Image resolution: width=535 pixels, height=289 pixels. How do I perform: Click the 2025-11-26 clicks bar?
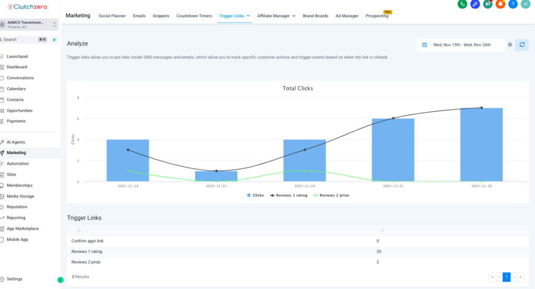coord(481,145)
